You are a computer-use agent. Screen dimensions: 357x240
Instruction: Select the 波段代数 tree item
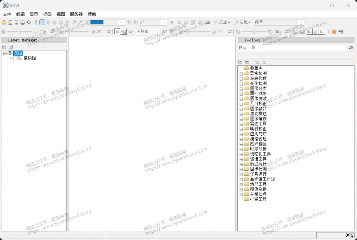click(258, 78)
